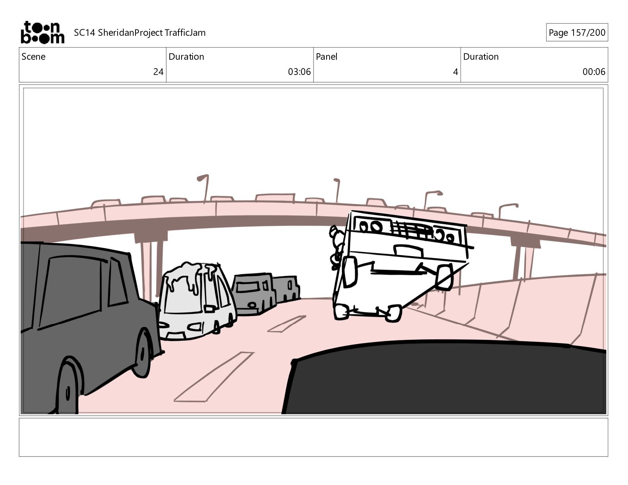Screen dimensions: 628x485
Task: Click the 'Page 157/200' page indicator
Action: [577, 33]
